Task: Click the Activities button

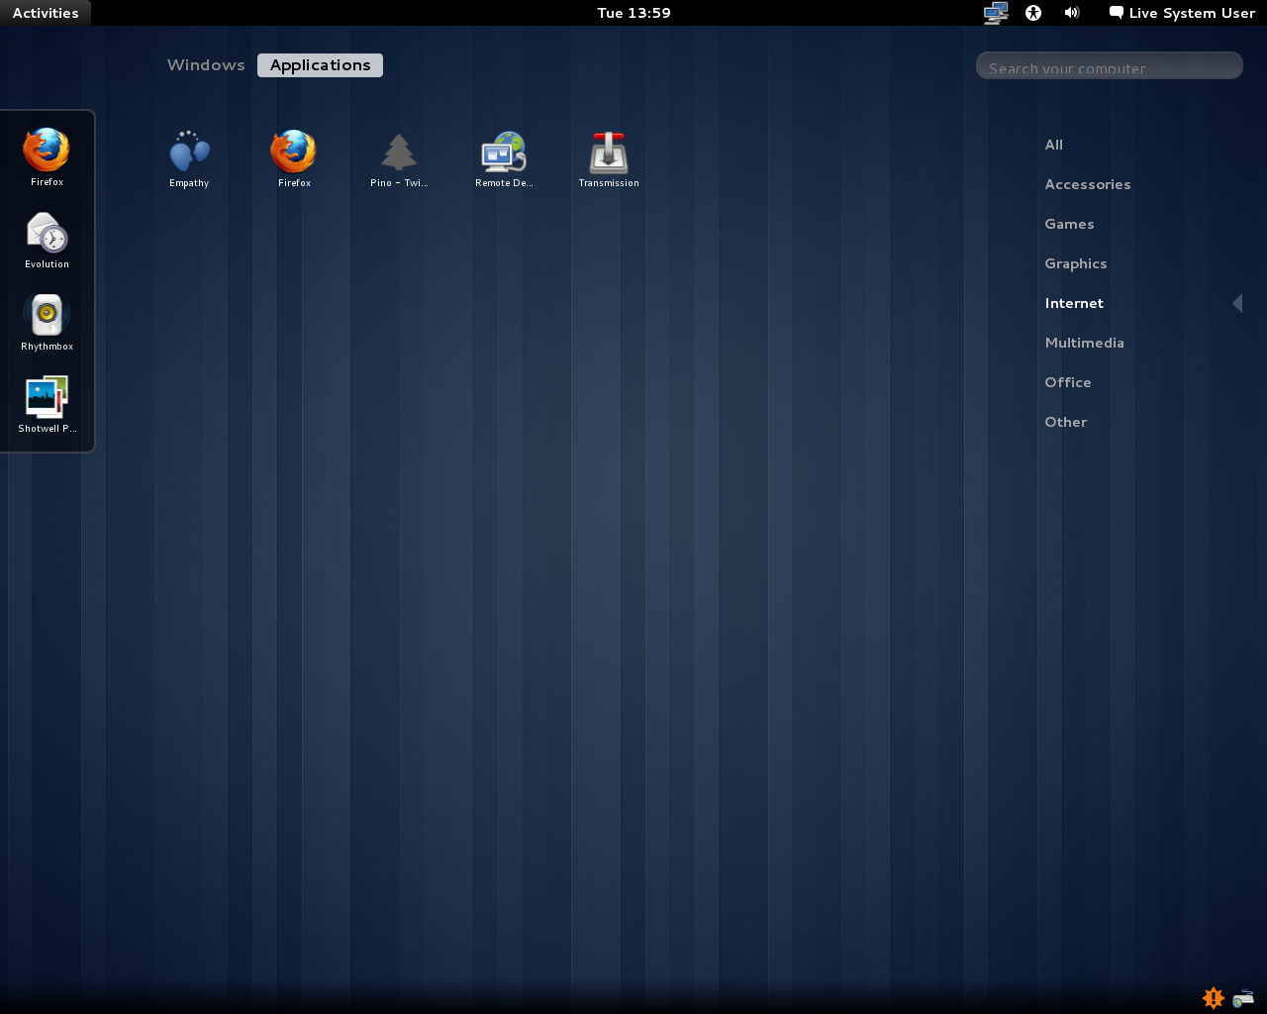Action: point(46,13)
